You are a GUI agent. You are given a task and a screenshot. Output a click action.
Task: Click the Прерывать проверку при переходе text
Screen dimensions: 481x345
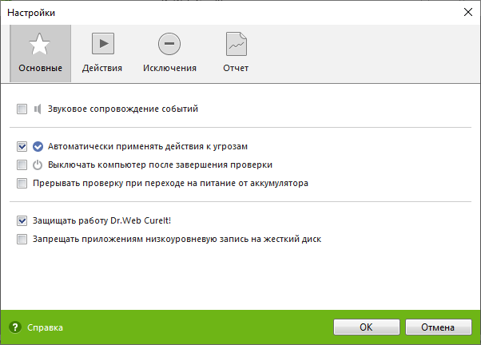(170, 184)
